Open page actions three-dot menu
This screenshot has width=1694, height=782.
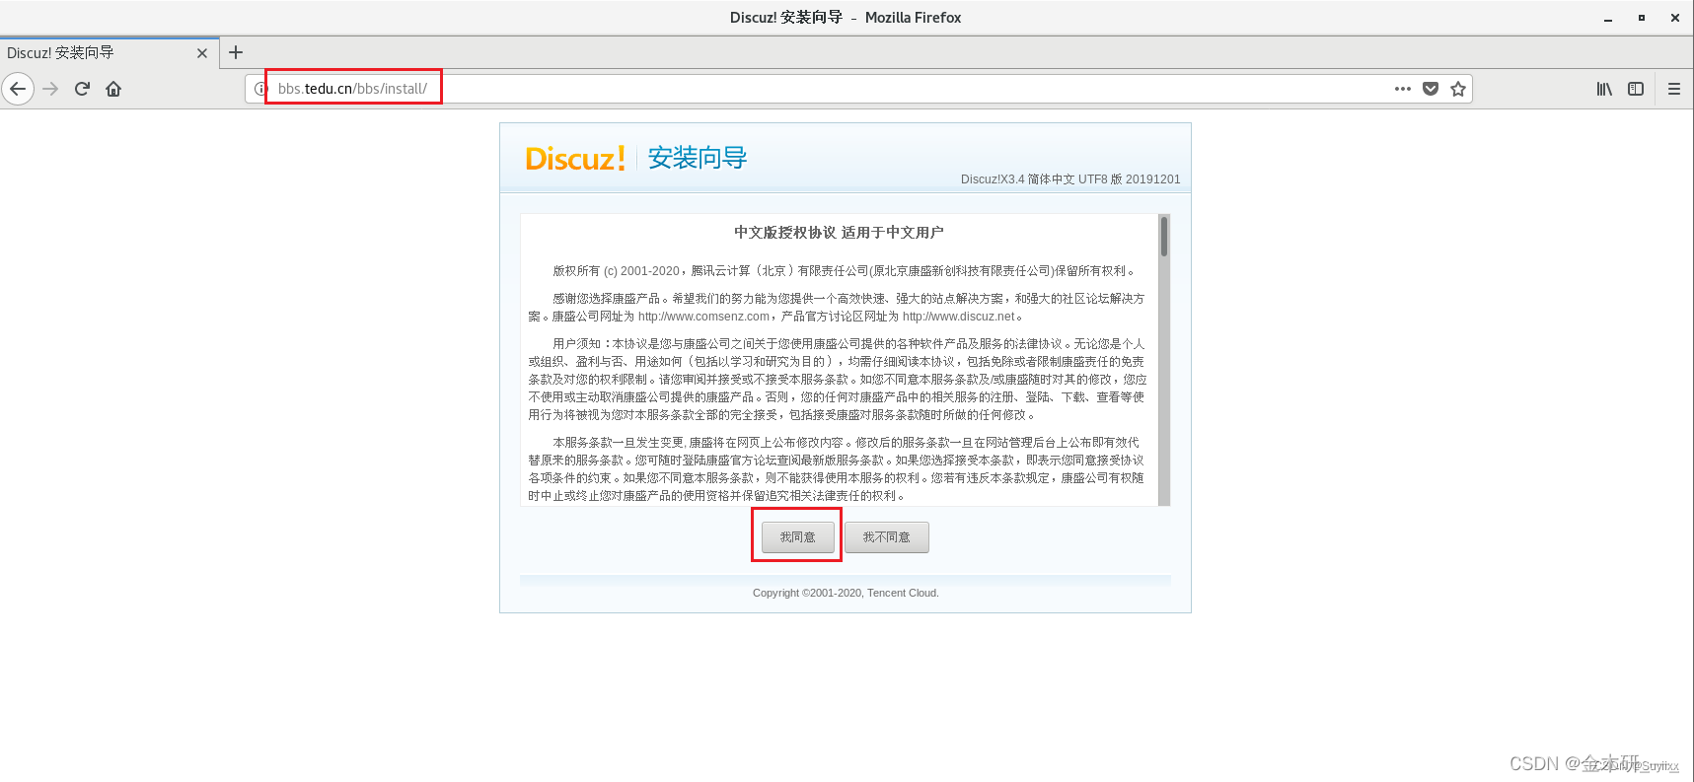[x=1403, y=89]
